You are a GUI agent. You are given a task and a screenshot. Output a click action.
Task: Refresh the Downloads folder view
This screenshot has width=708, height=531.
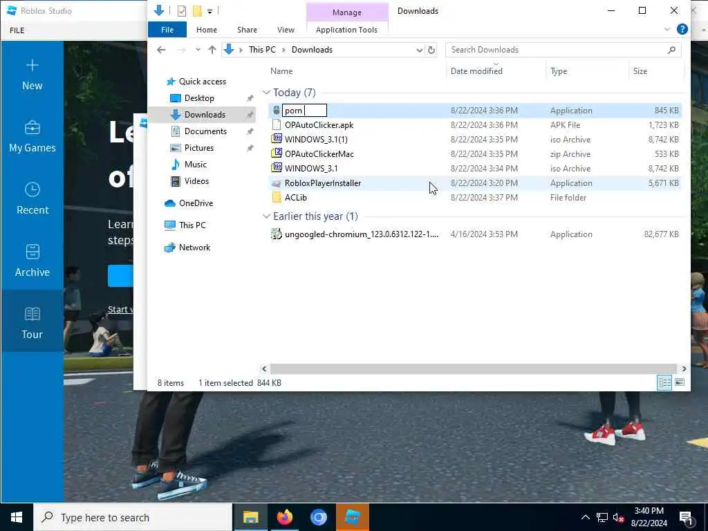tap(431, 50)
